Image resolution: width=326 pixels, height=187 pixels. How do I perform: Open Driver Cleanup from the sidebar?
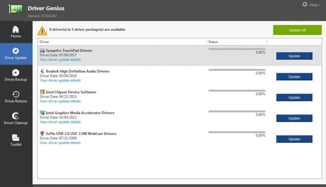[x=16, y=118]
